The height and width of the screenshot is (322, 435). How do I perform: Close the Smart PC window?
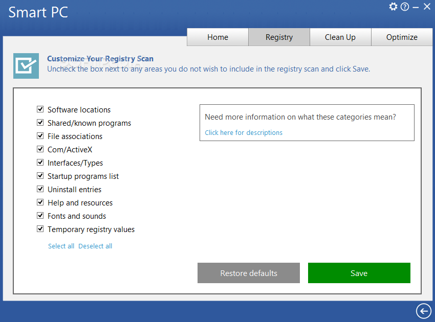427,6
